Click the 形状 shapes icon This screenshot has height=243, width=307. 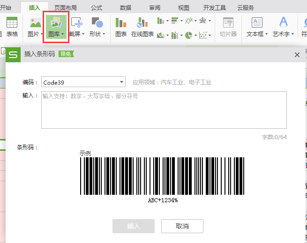(97, 23)
